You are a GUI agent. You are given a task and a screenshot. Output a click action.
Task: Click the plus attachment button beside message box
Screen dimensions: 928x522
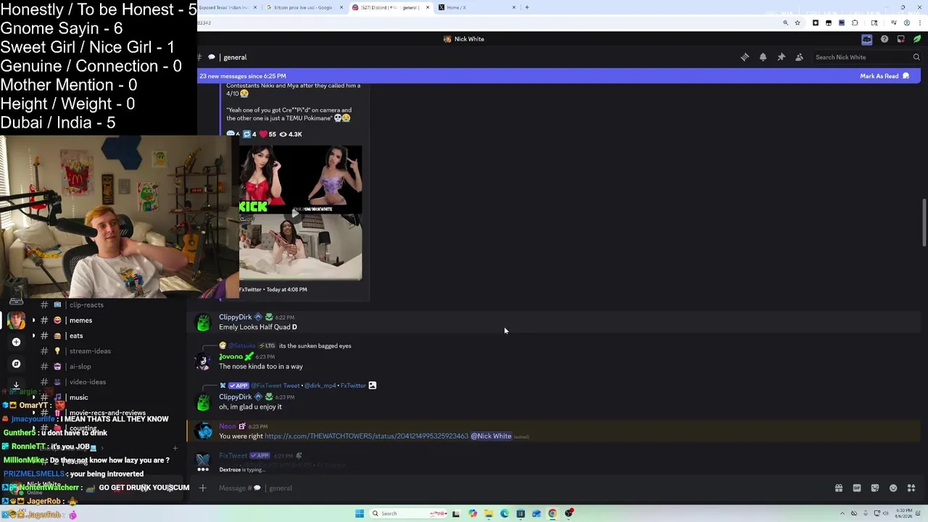(203, 488)
